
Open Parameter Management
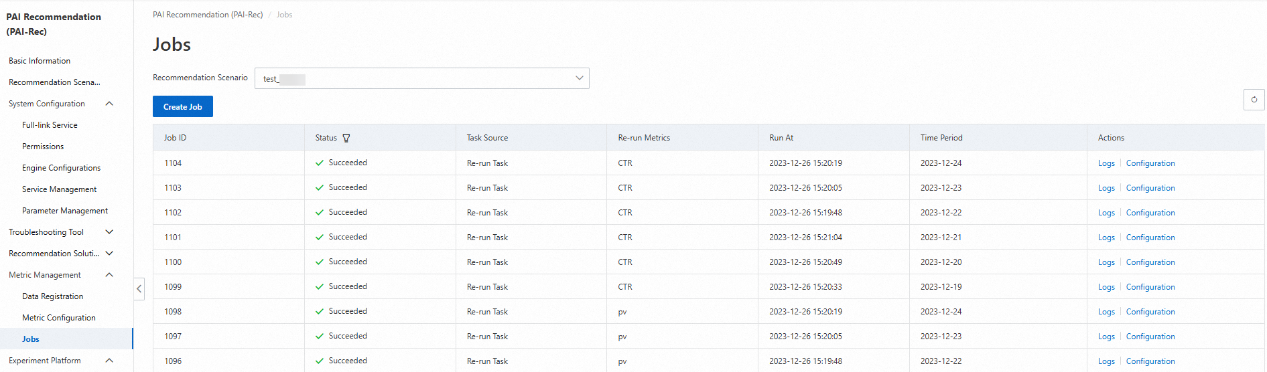65,211
